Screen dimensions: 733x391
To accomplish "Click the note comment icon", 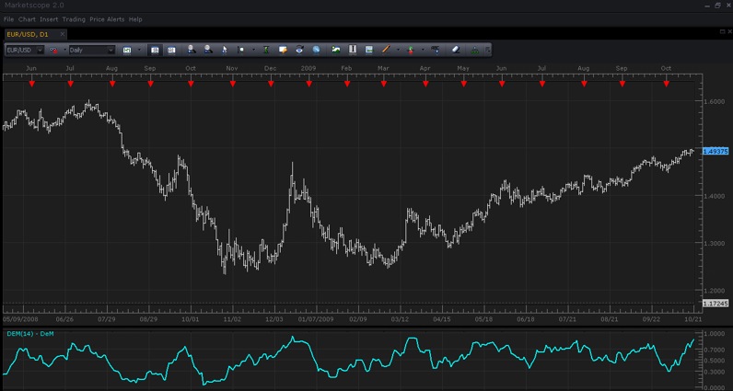I will click(x=283, y=50).
